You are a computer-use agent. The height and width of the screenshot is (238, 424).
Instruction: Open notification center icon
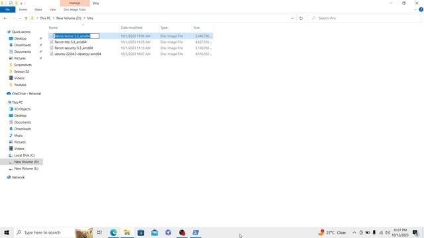click(x=415, y=232)
